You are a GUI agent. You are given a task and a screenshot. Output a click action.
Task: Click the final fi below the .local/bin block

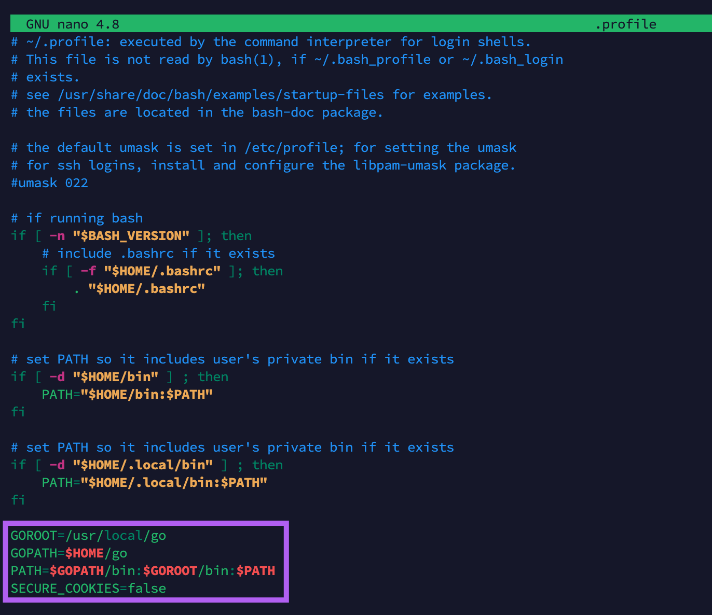(18, 500)
